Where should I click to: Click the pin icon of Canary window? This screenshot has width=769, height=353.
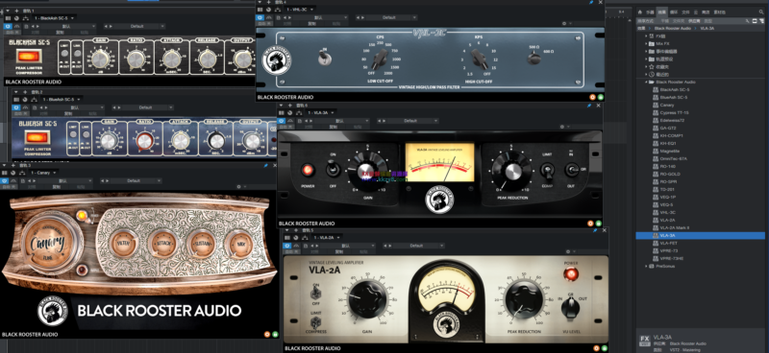pos(266,165)
